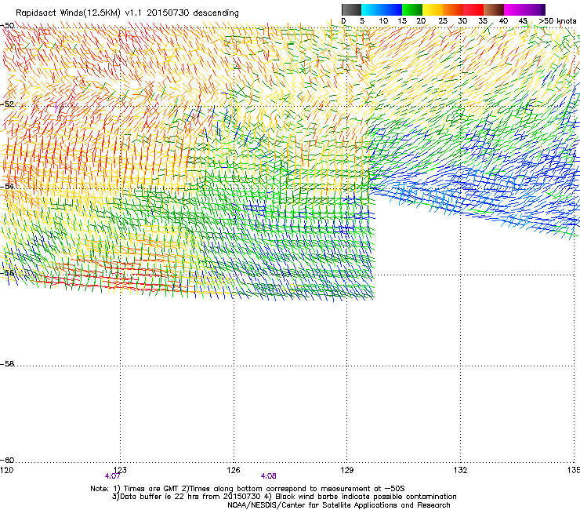Click the green 15-20 knots legend swatch
This screenshot has width=580, height=510.
[x=412, y=9]
